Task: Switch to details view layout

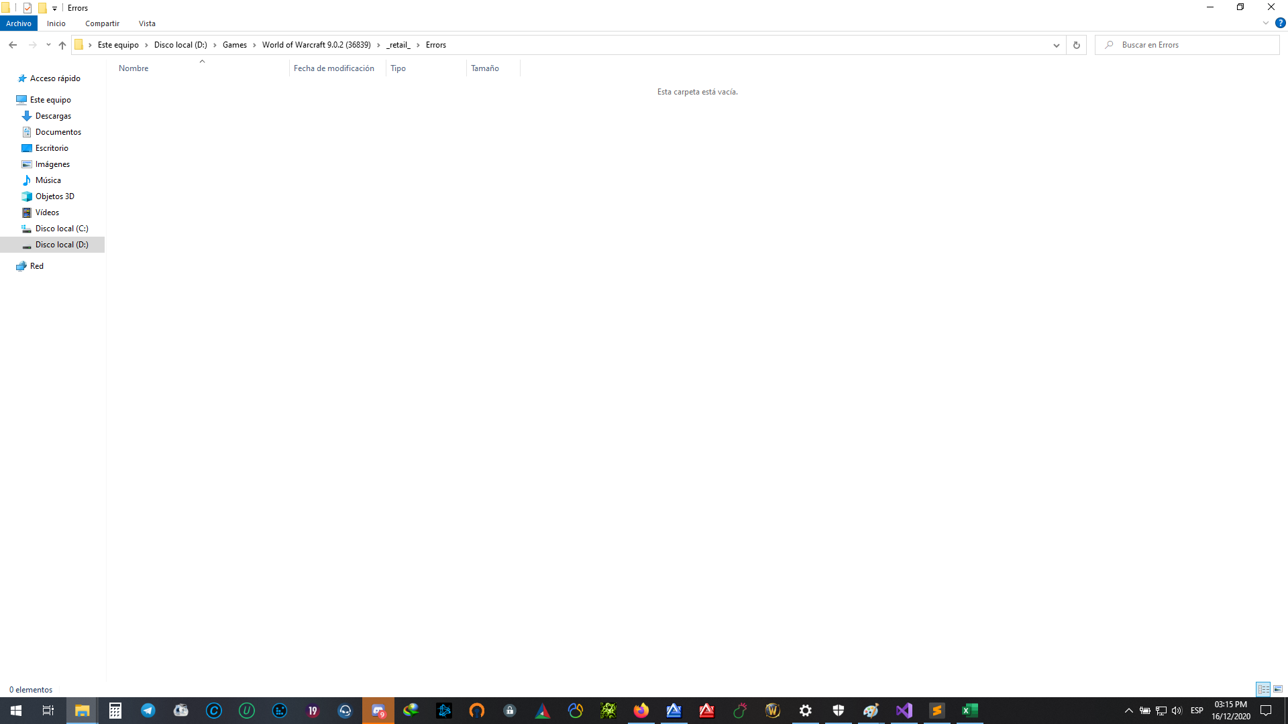Action: click(1263, 689)
